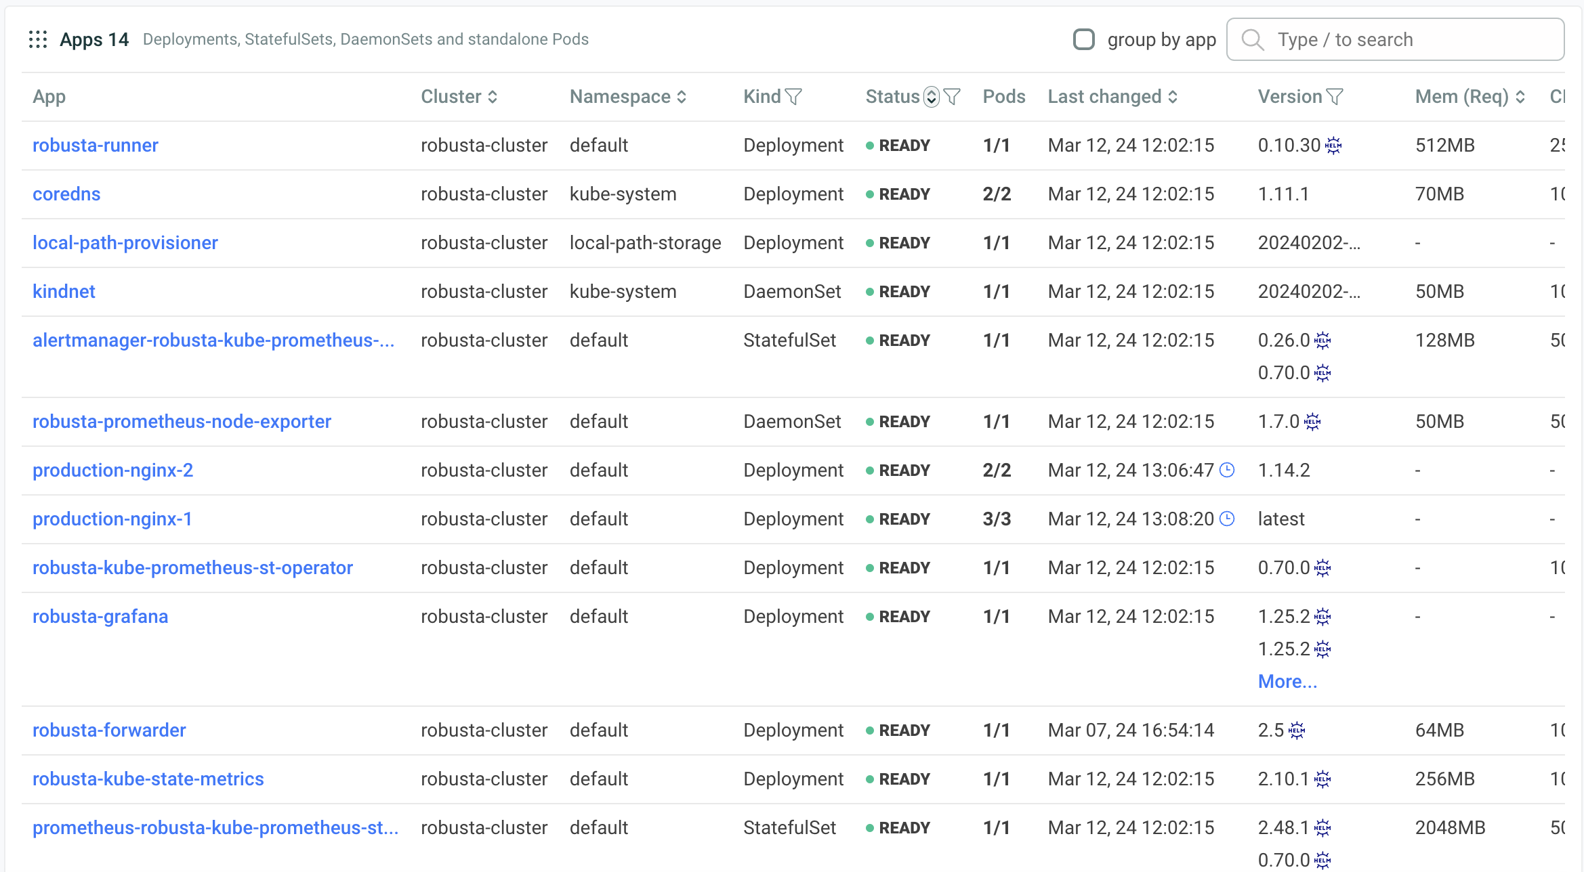
Task: Click Helm icon beside version 0.26.0
Action: [x=1322, y=341]
